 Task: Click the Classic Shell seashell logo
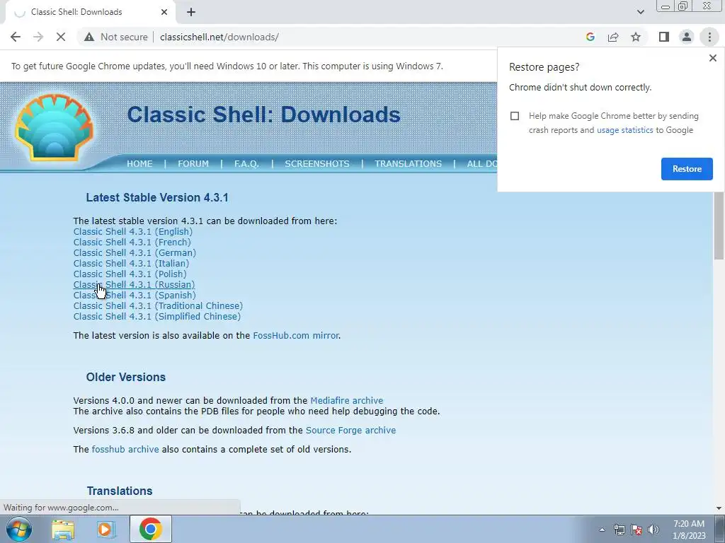[x=54, y=127]
